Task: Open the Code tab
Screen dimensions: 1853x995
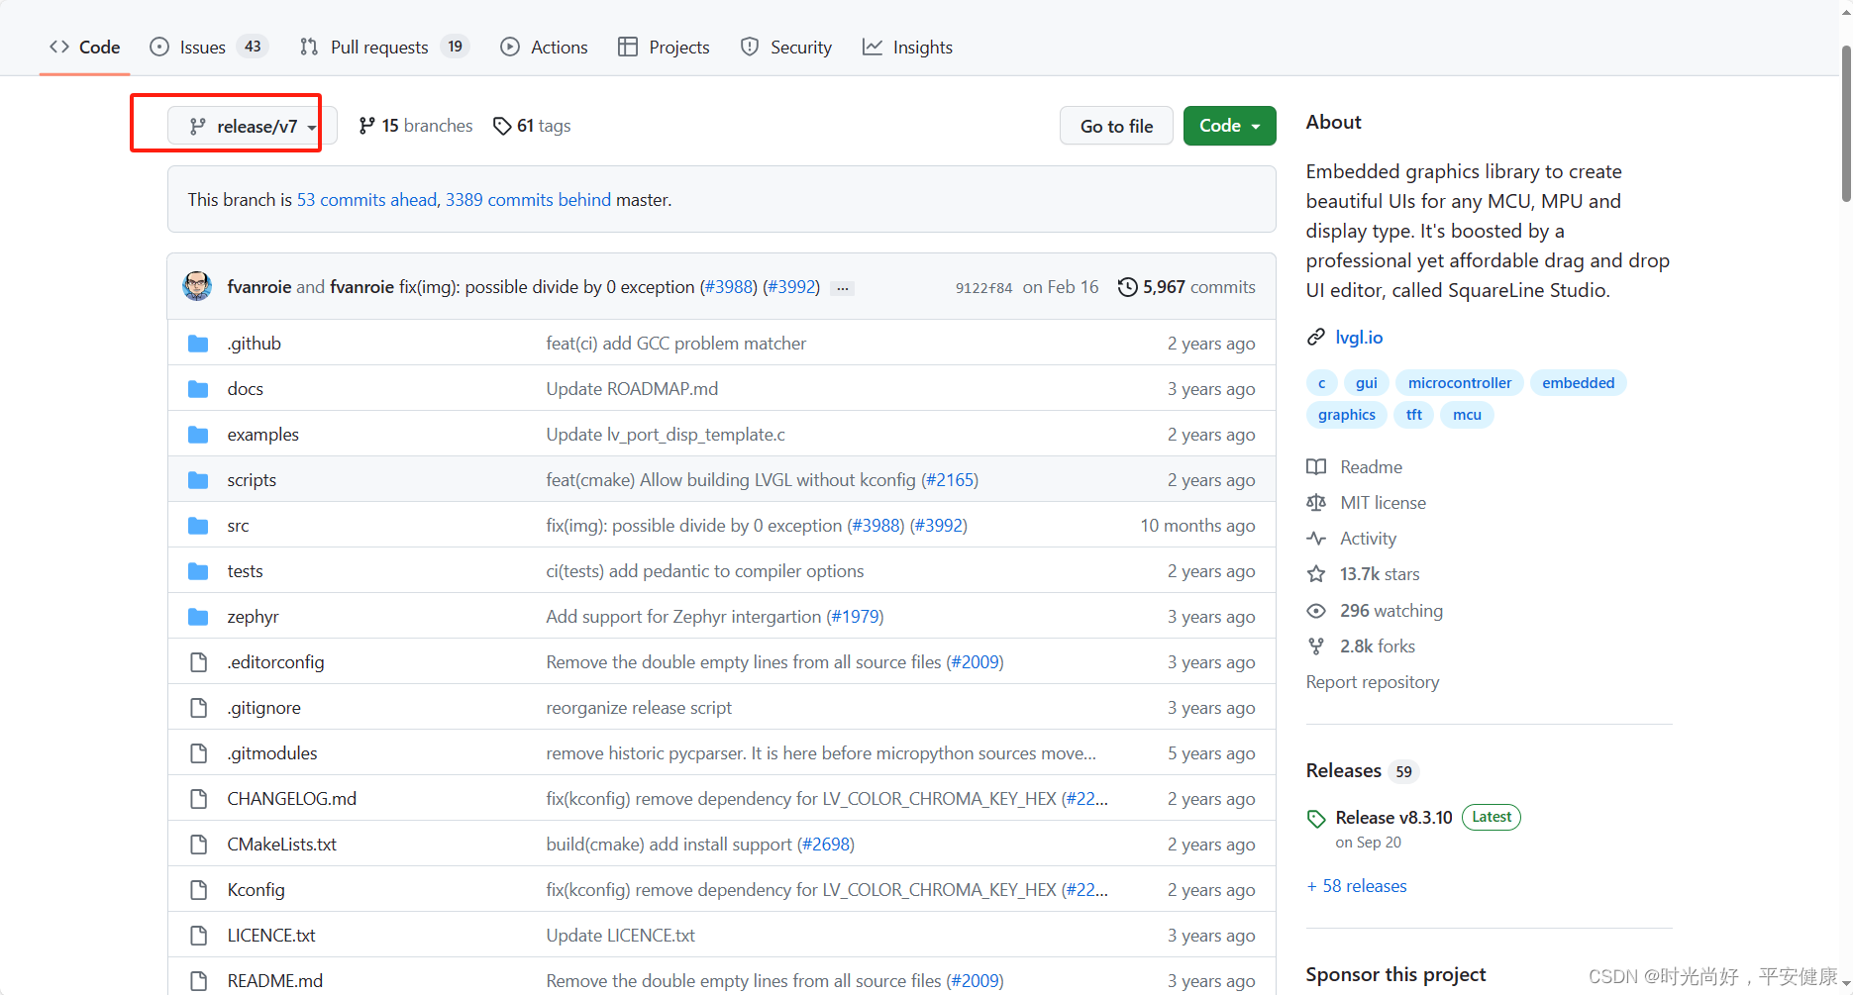Action: [x=85, y=48]
